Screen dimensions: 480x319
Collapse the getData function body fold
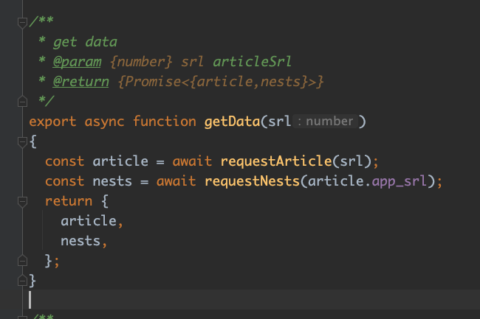(22, 142)
